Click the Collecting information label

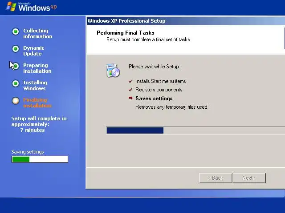tap(38, 34)
